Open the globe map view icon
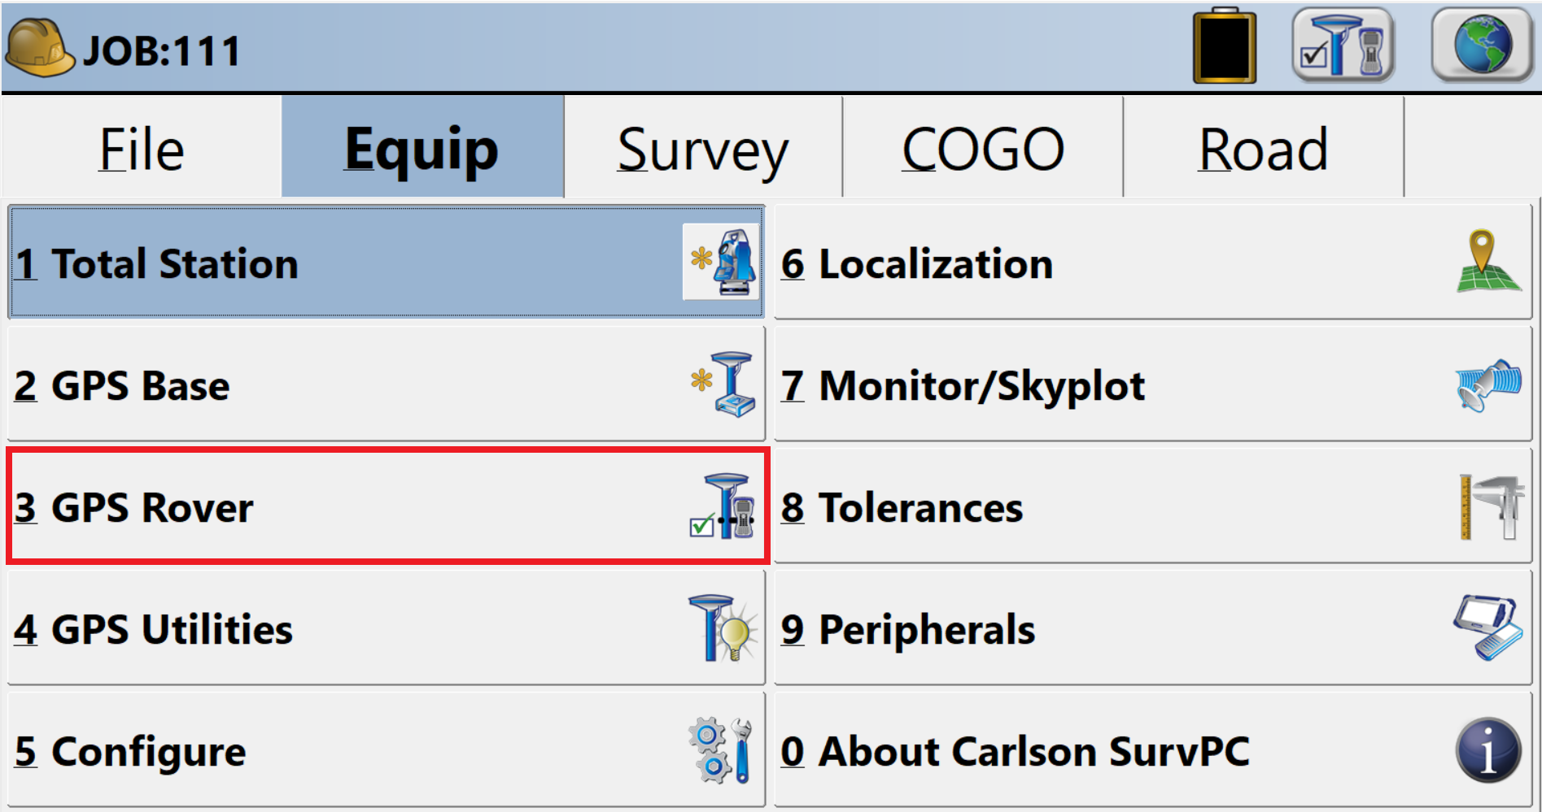This screenshot has height=812, width=1542. pos(1482,46)
